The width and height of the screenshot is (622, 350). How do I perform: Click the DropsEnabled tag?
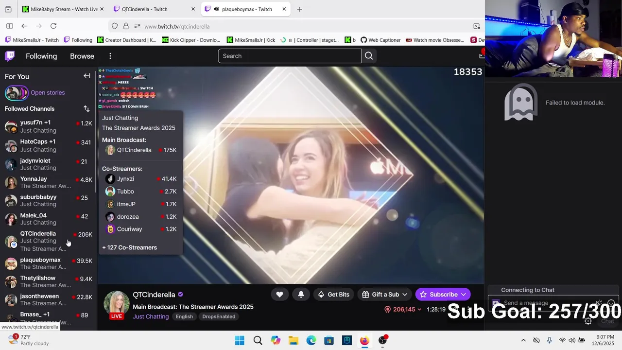pyautogui.click(x=219, y=316)
